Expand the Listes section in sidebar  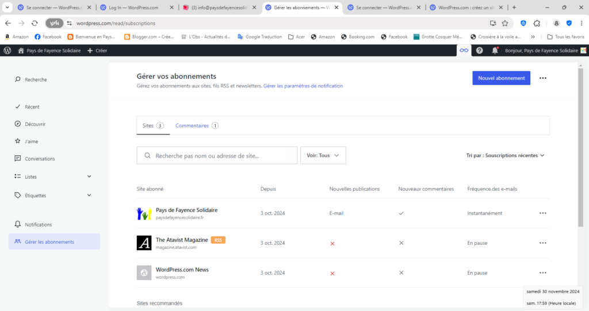click(x=89, y=176)
